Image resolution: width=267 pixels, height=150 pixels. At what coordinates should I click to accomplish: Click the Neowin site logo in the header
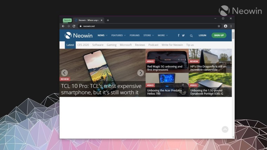point(78,35)
